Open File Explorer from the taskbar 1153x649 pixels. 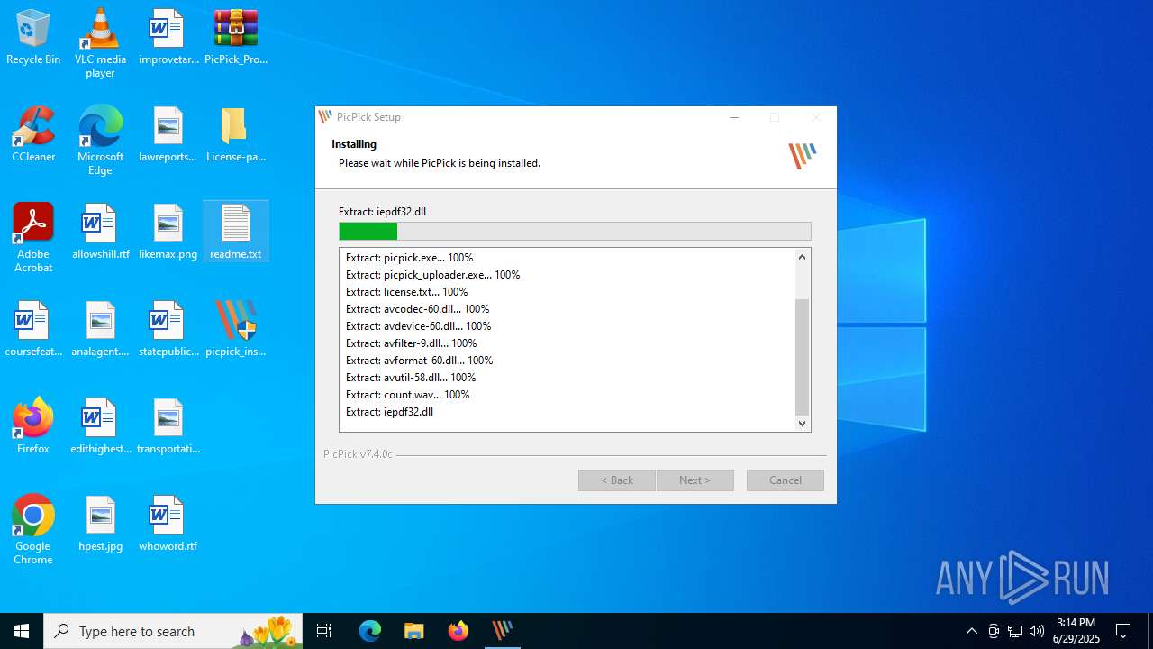414,631
